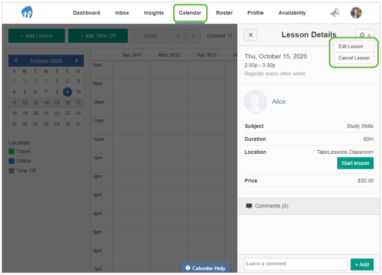Click the Calendar Help question mark icon
The height and width of the screenshot is (275, 382).
(x=188, y=268)
